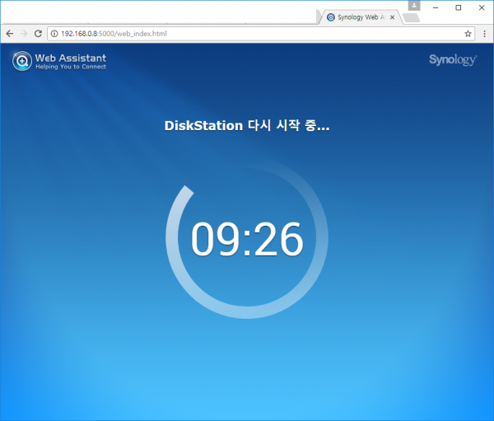Image resolution: width=494 pixels, height=421 pixels.
Task: Click the "Web Assistant" title text
Action: [x=71, y=58]
